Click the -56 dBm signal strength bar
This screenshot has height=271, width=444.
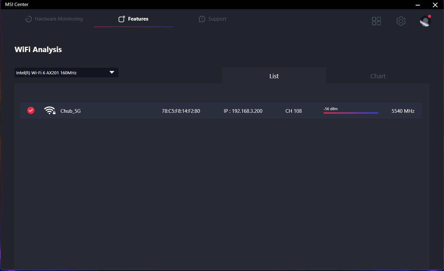(x=351, y=113)
